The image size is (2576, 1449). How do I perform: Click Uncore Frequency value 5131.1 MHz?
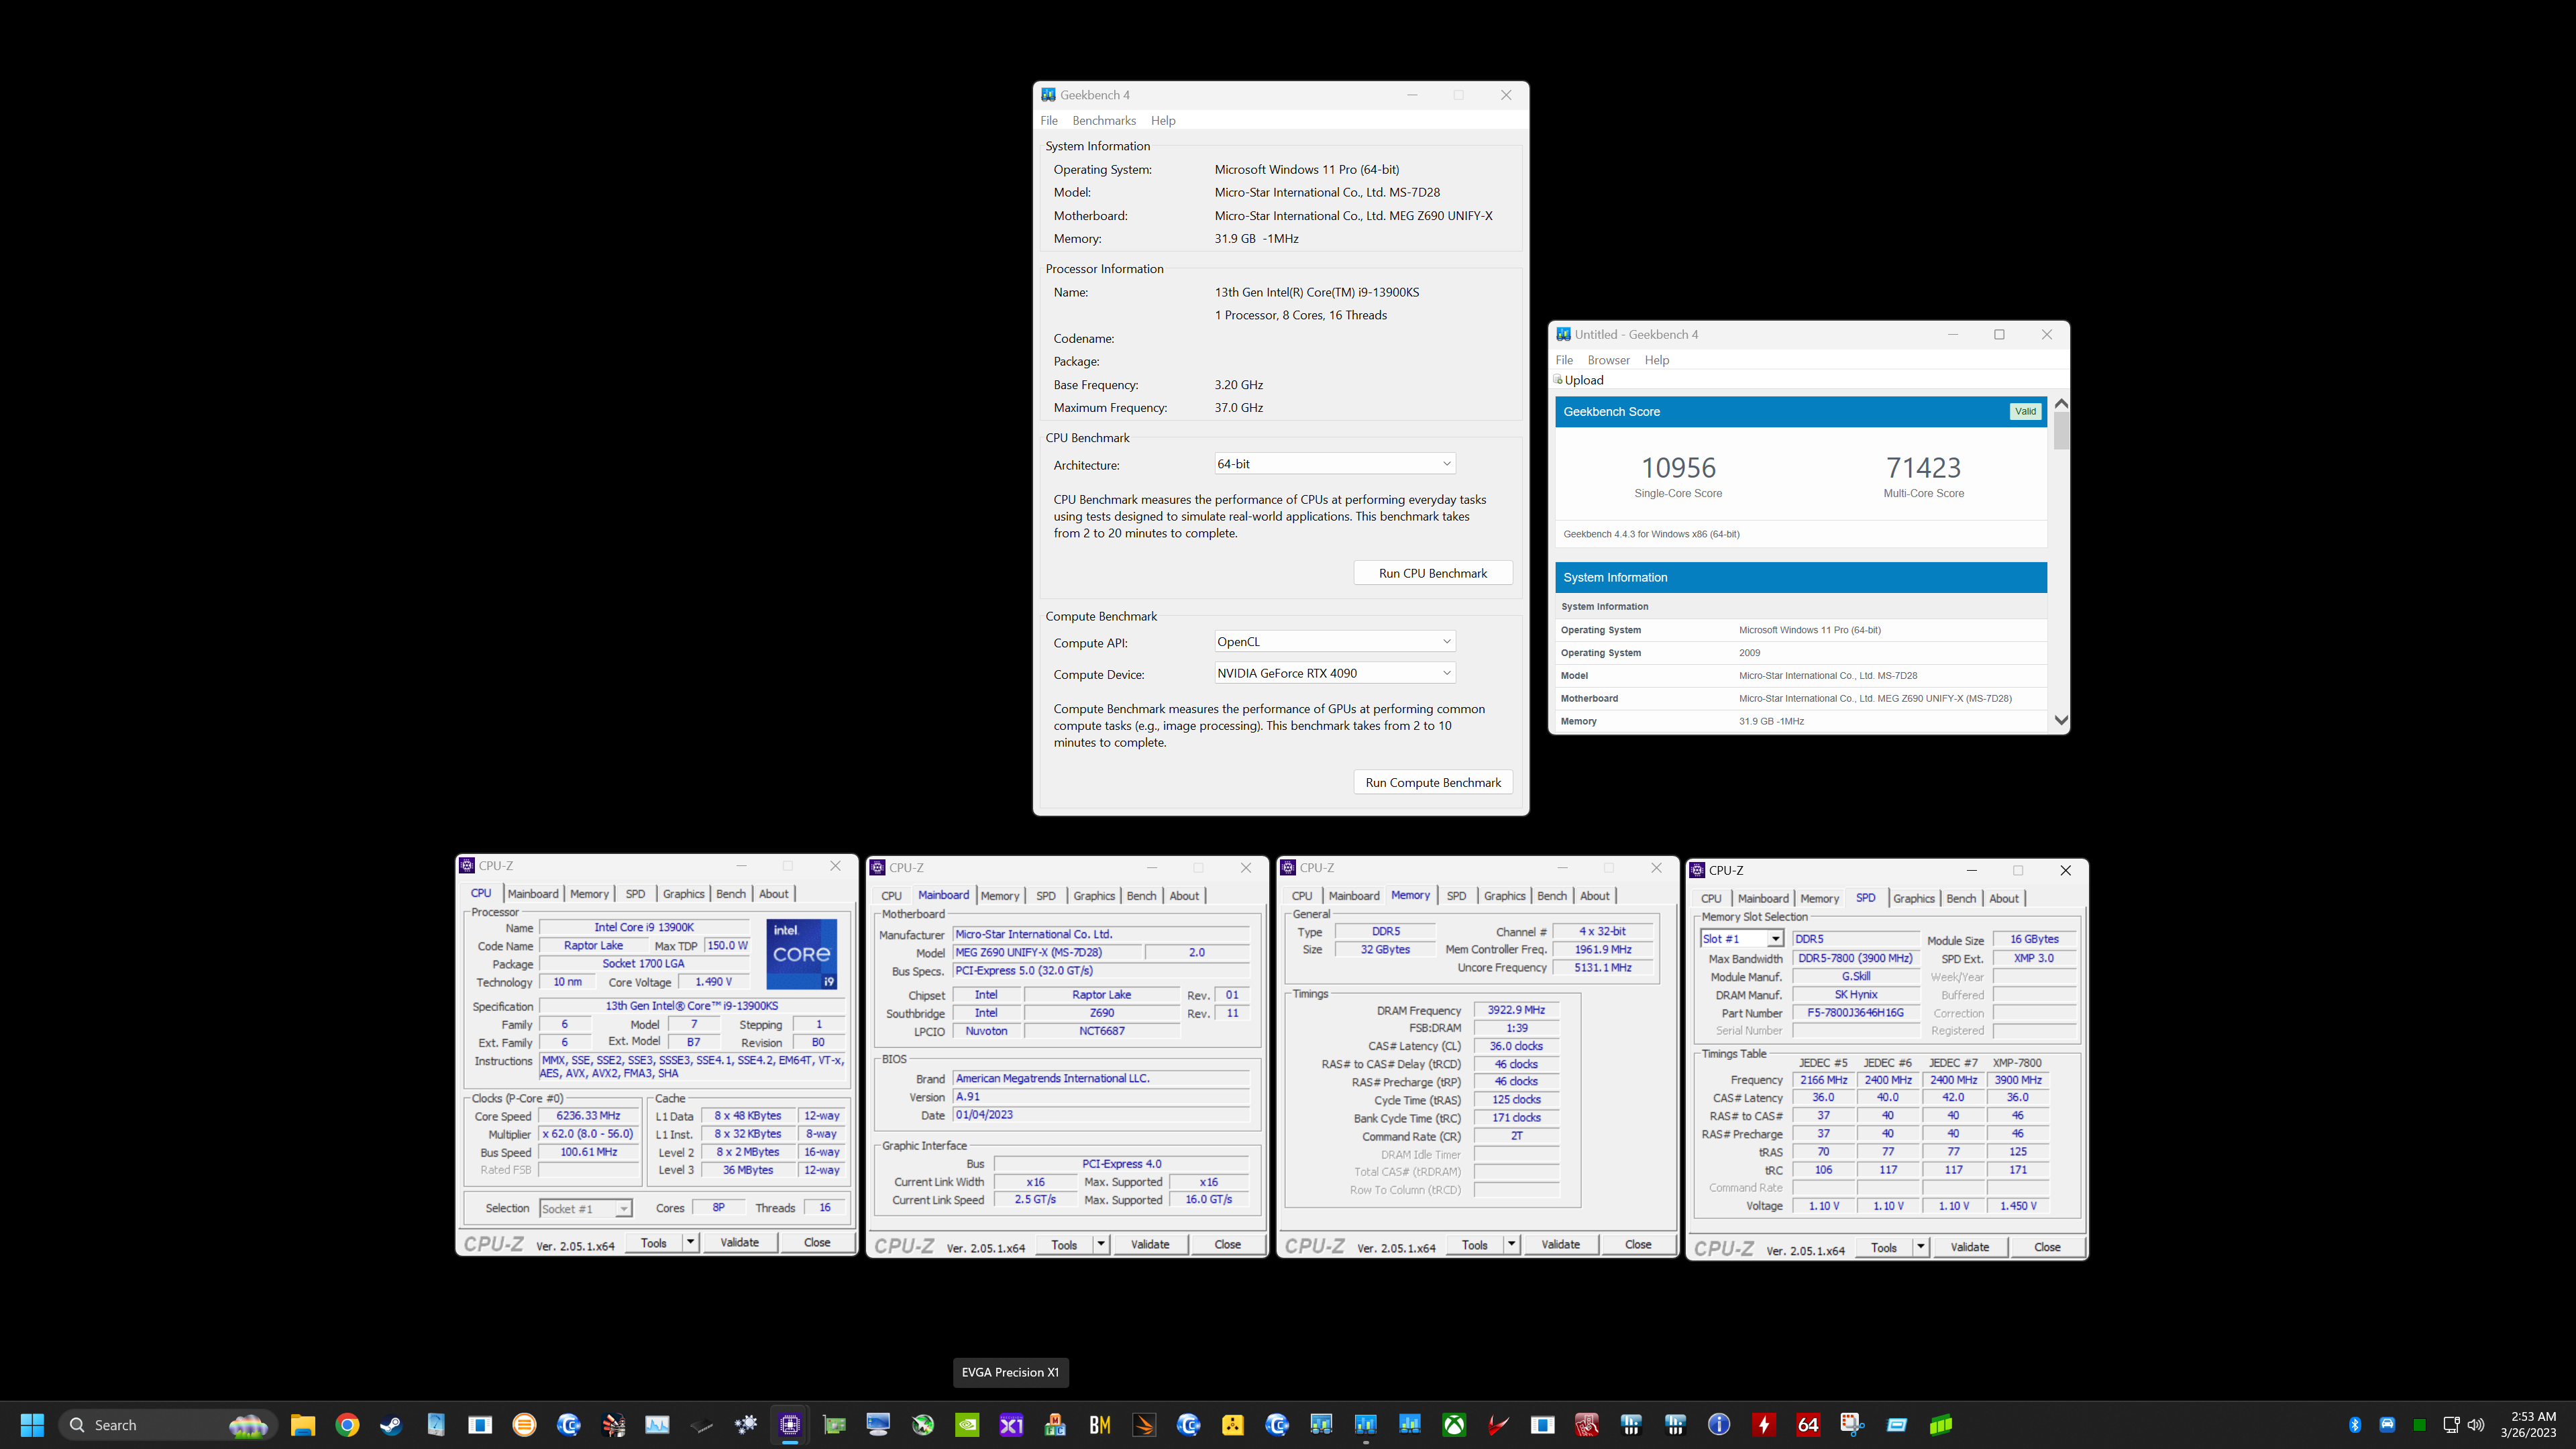(x=1603, y=968)
